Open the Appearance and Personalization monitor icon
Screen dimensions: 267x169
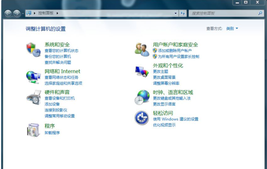142,71
